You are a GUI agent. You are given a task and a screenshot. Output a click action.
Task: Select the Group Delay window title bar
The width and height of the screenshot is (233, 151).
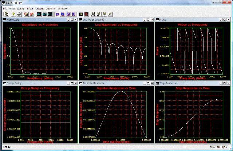[36, 83]
